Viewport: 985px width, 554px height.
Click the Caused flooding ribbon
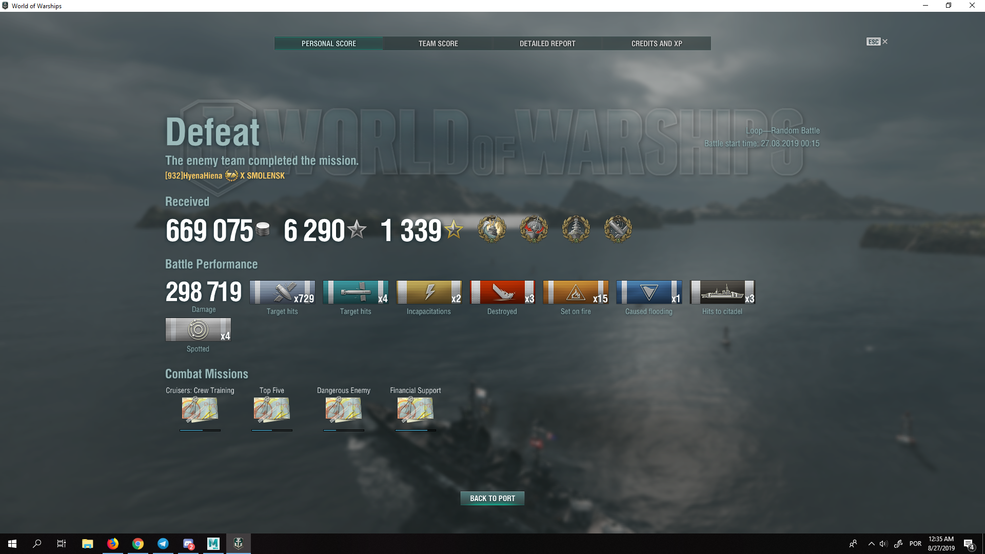[649, 292]
